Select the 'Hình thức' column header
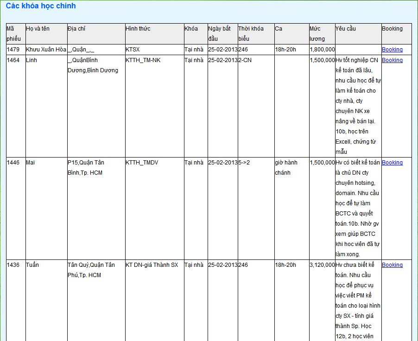The height and width of the screenshot is (341, 418). coord(138,29)
